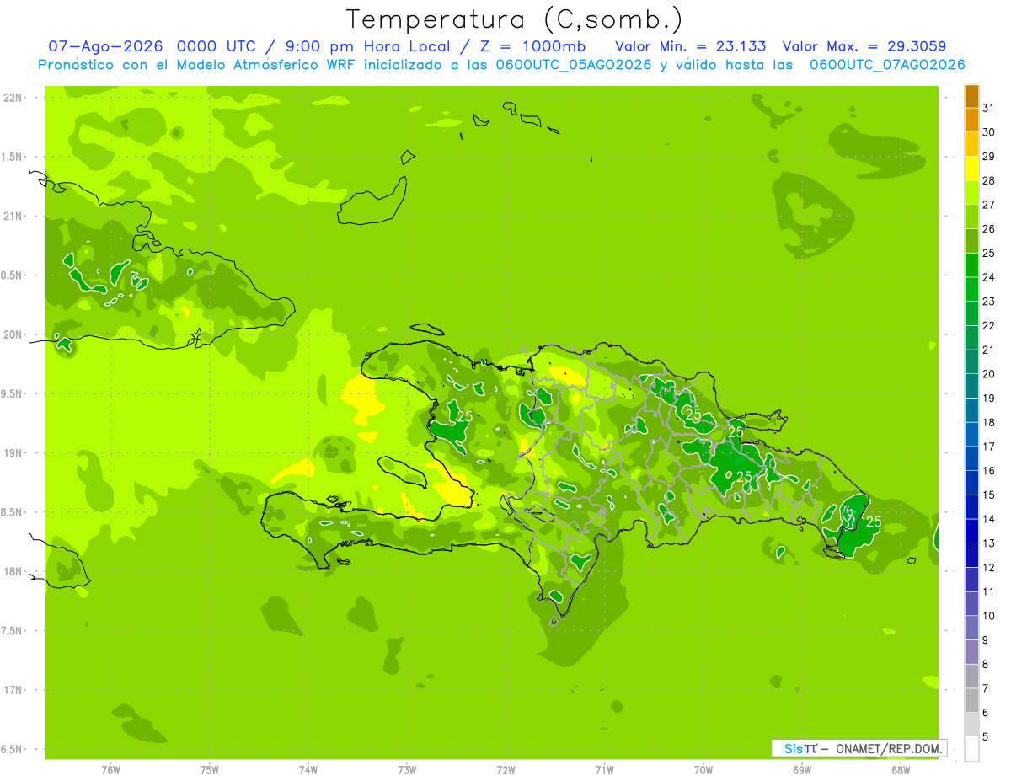Click the 1.5N latitude label

point(13,157)
